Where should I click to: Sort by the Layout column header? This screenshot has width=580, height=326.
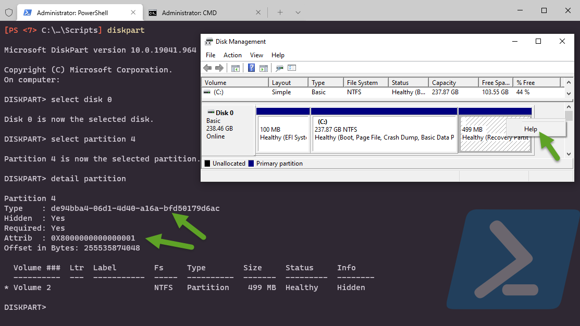[288, 82]
